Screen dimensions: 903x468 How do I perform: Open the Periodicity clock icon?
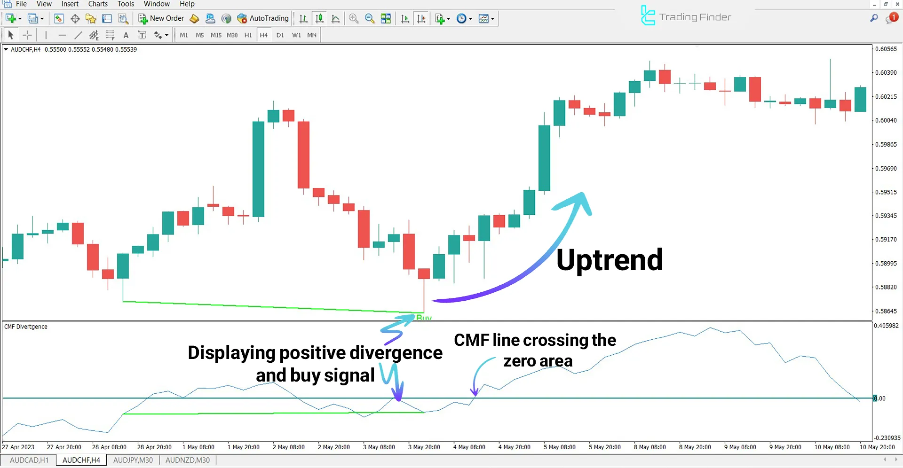461,18
